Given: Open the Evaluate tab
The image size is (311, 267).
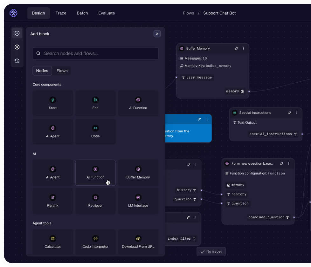Looking at the screenshot, I should click(107, 13).
